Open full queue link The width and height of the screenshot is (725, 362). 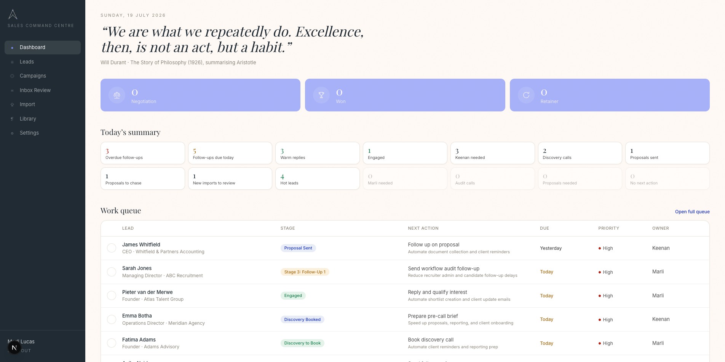point(692,212)
